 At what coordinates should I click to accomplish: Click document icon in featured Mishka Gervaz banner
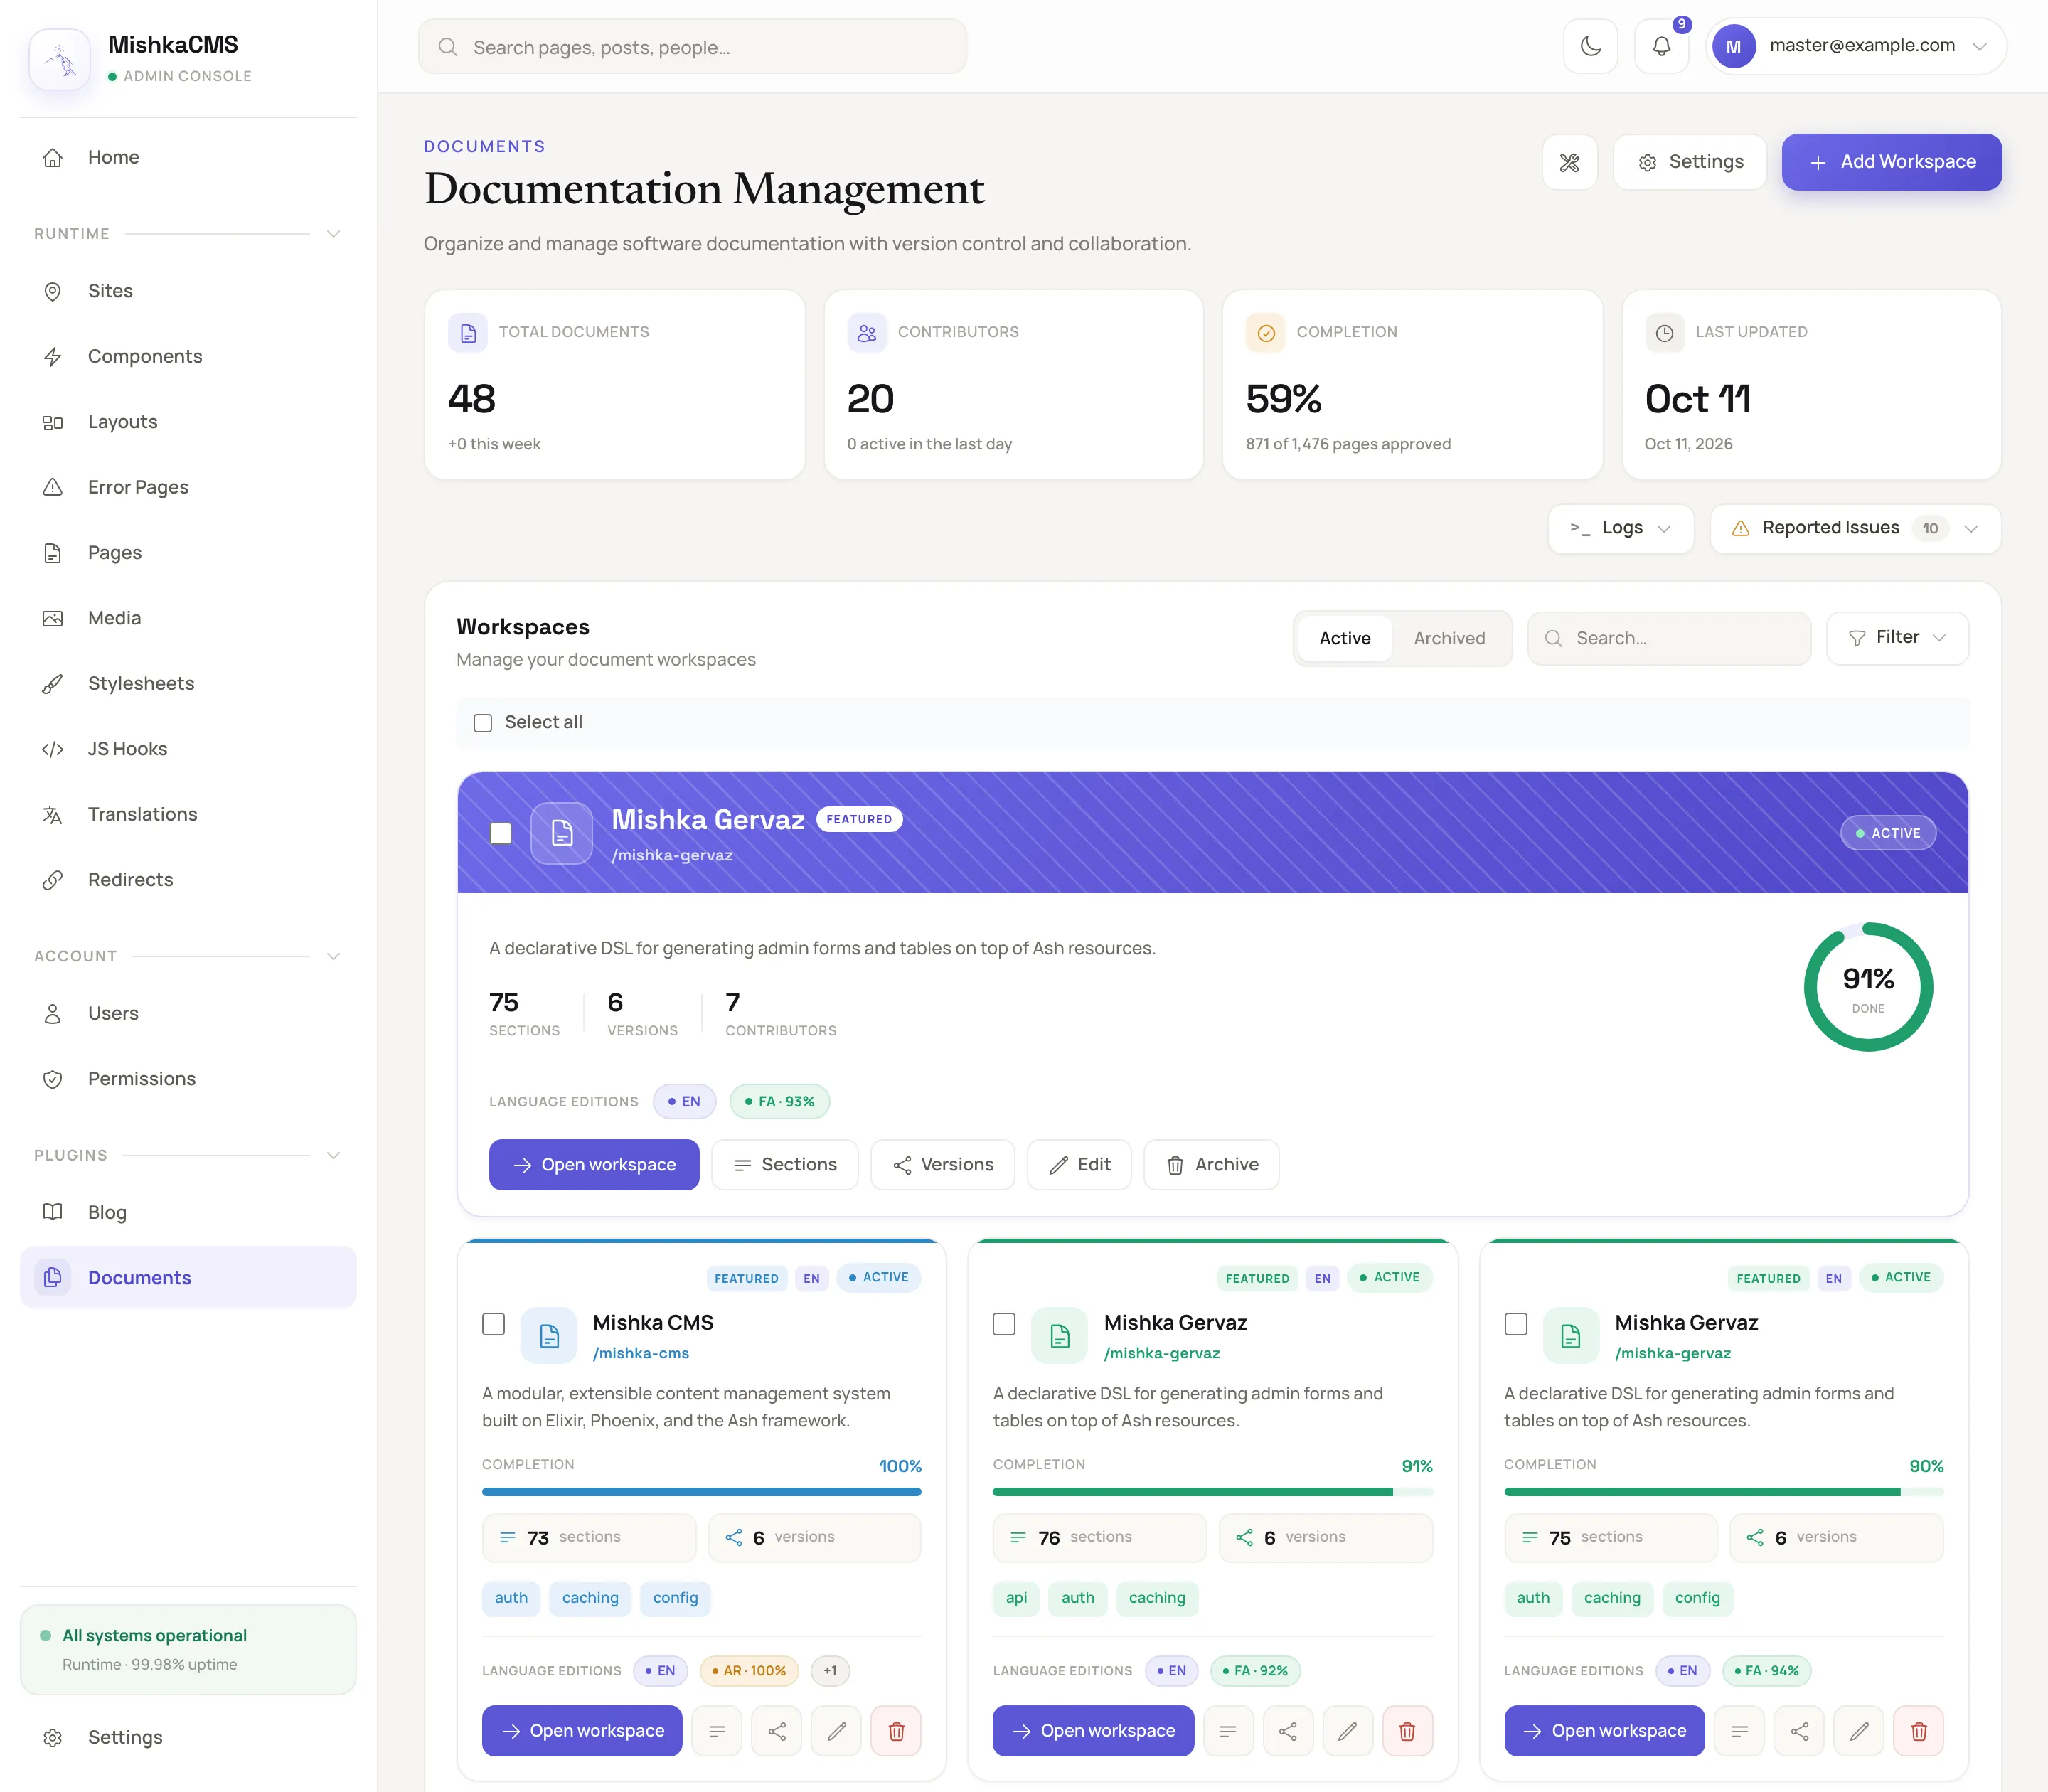tap(562, 833)
